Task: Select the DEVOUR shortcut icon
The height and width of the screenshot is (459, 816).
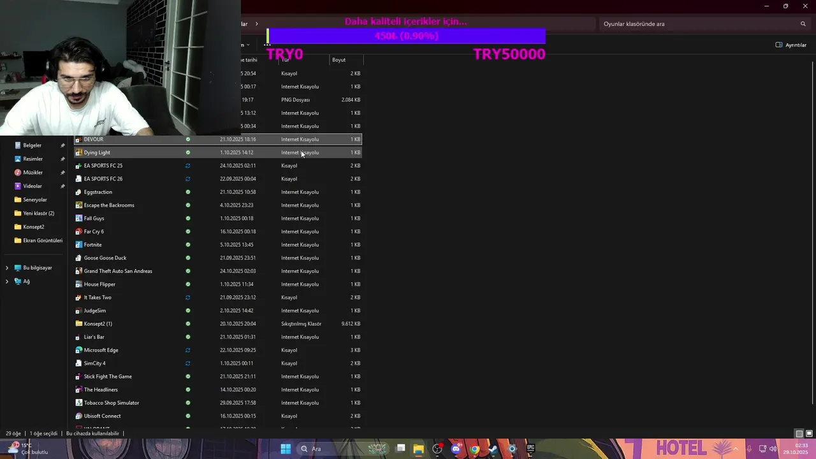Action: point(79,139)
